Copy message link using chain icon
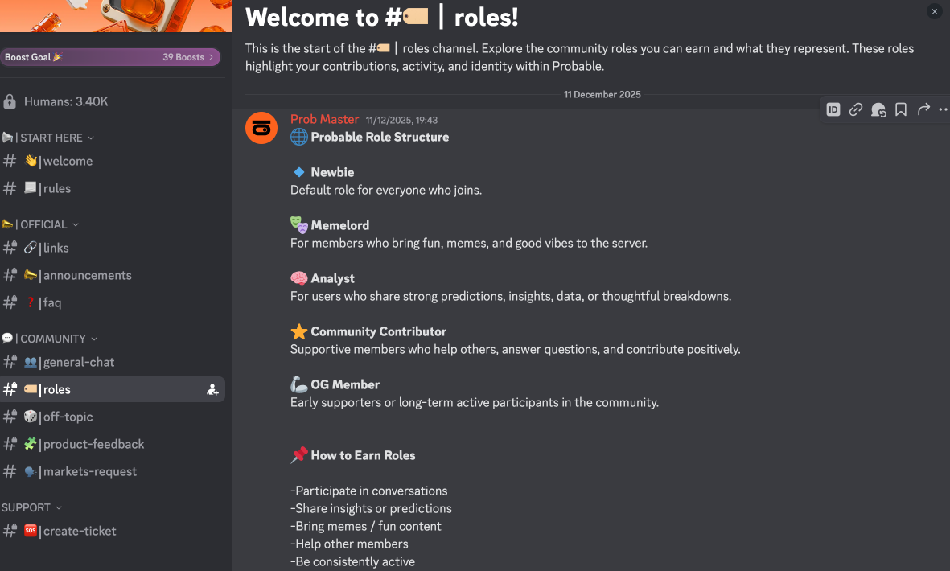The width and height of the screenshot is (950, 571). 856,109
